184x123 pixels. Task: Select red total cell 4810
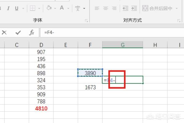click(41, 109)
